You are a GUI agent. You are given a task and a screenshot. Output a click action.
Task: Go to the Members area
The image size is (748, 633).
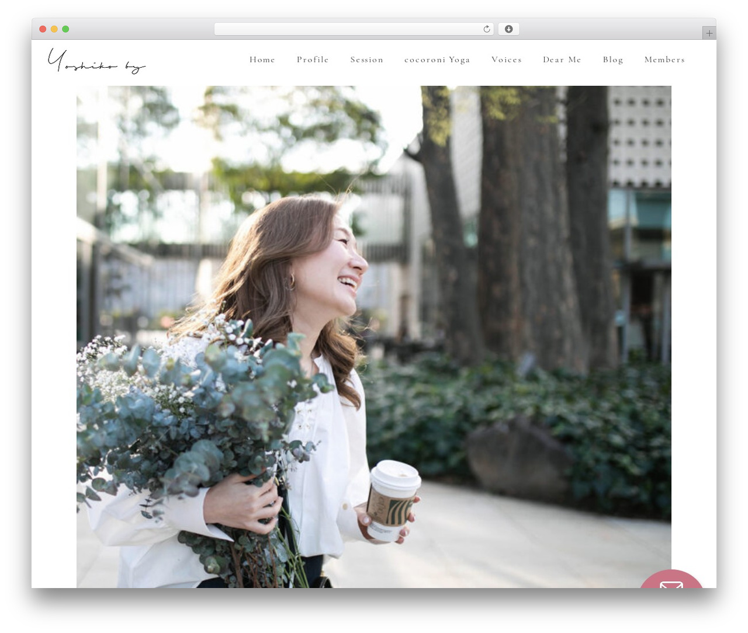(664, 60)
